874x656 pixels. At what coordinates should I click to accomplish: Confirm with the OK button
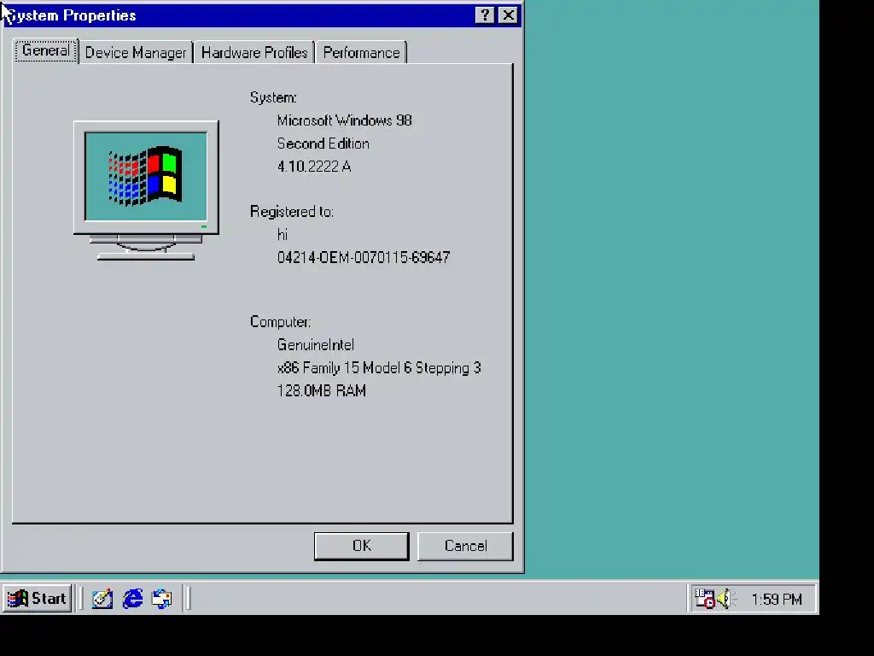pyautogui.click(x=361, y=546)
